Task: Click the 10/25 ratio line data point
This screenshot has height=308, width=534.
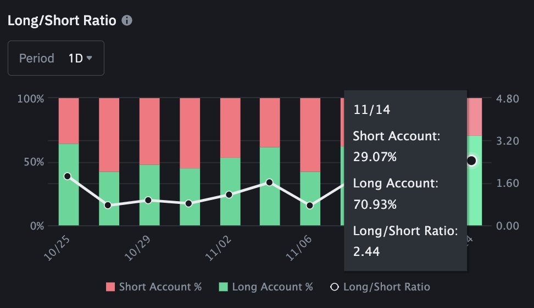Action: pos(68,176)
